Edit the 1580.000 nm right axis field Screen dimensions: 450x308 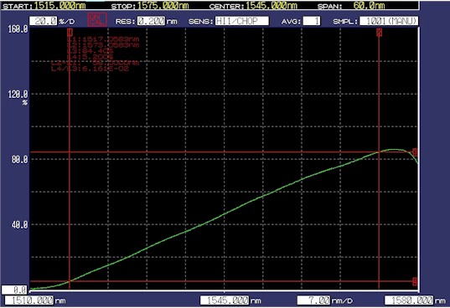409,300
